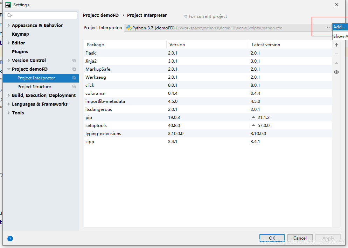Click the disabled Apply button
This screenshot has height=248, width=348.
pyautogui.click(x=328, y=238)
